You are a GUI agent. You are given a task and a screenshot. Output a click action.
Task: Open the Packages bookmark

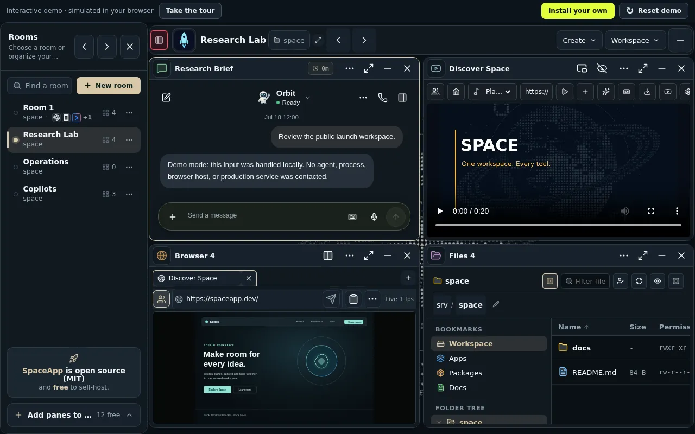tap(489, 373)
